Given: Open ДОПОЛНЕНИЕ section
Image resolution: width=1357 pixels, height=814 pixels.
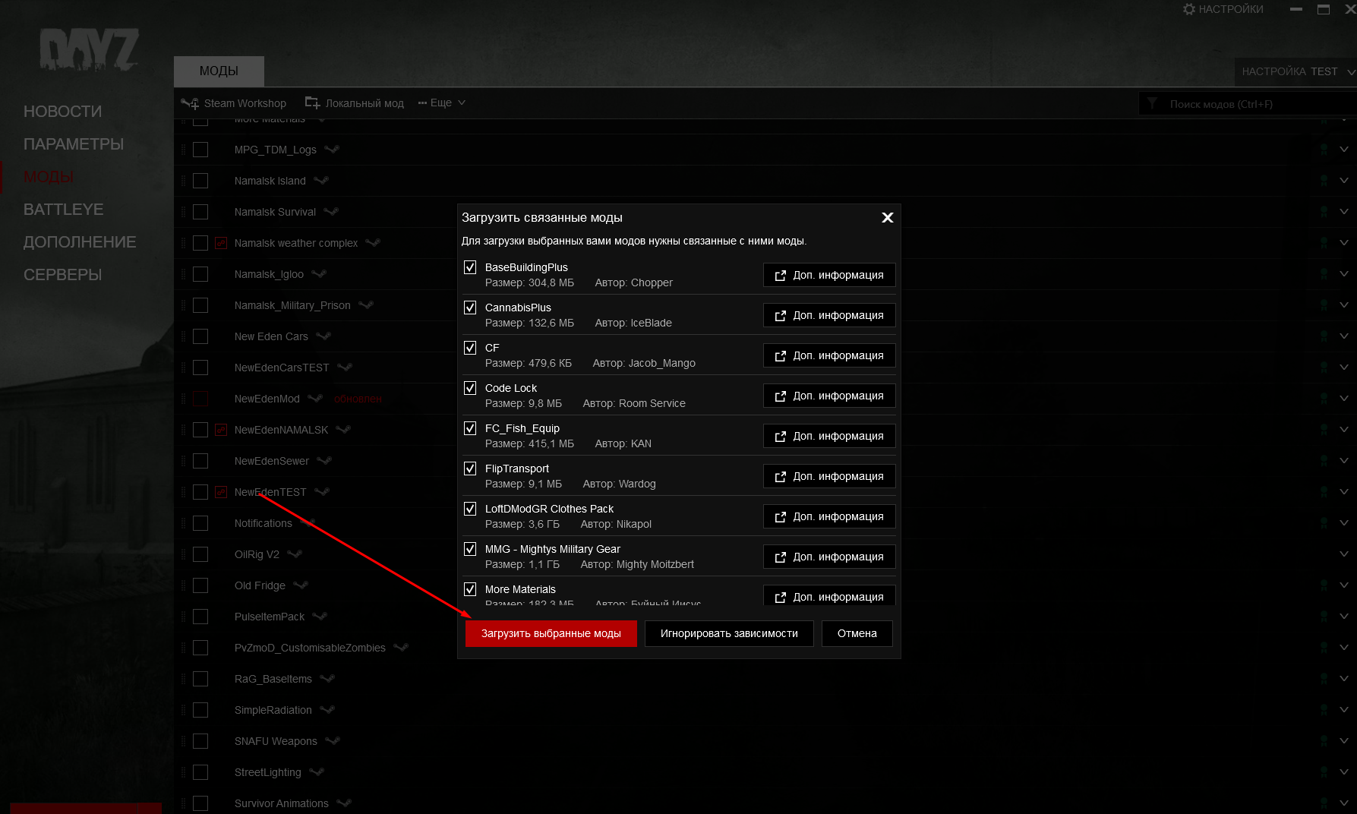Looking at the screenshot, I should [x=80, y=242].
